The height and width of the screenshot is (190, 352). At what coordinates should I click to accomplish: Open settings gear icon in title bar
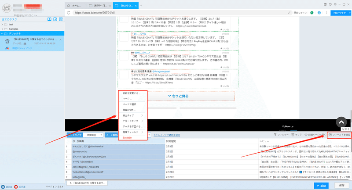[x=335, y=4]
